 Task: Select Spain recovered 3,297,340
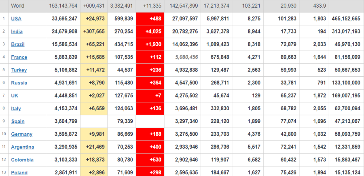[186, 122]
